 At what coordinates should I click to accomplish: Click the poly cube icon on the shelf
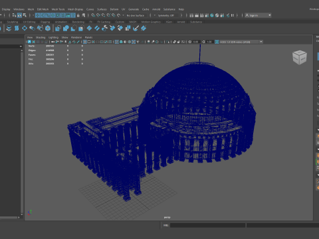tap(48, 29)
